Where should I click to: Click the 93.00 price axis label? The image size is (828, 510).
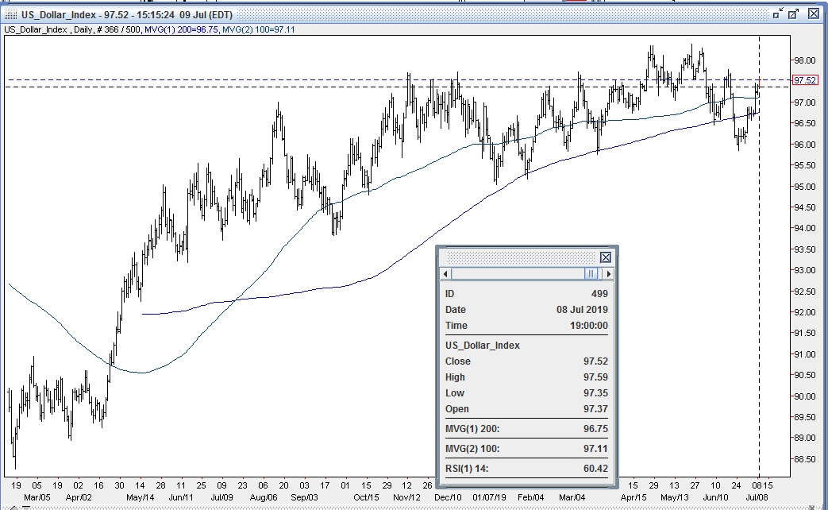pos(805,271)
